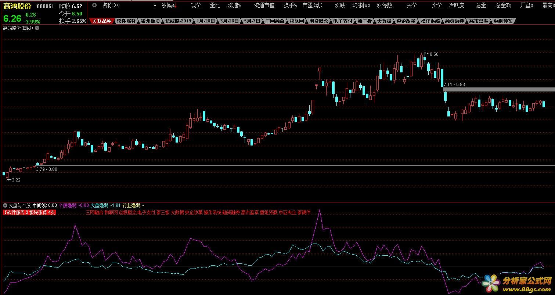Collapse the 大盘与个股 indicator panel arrow

coord(5,205)
